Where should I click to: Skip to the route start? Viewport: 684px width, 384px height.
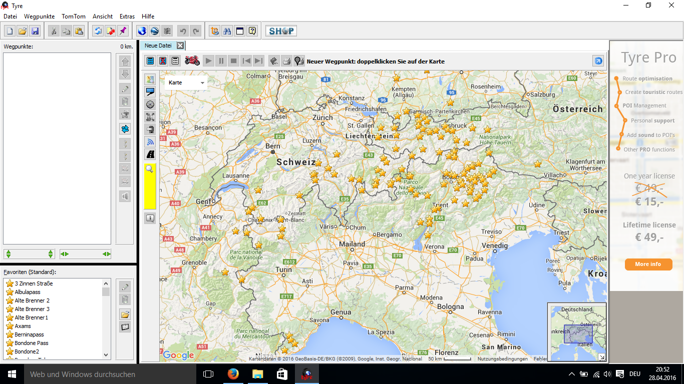click(x=246, y=61)
